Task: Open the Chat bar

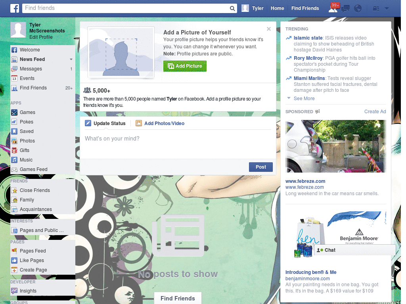Action: [355, 250]
